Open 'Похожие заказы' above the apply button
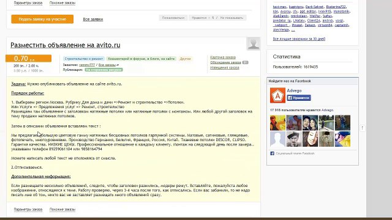Screen dimensions: 392x220 62,3
